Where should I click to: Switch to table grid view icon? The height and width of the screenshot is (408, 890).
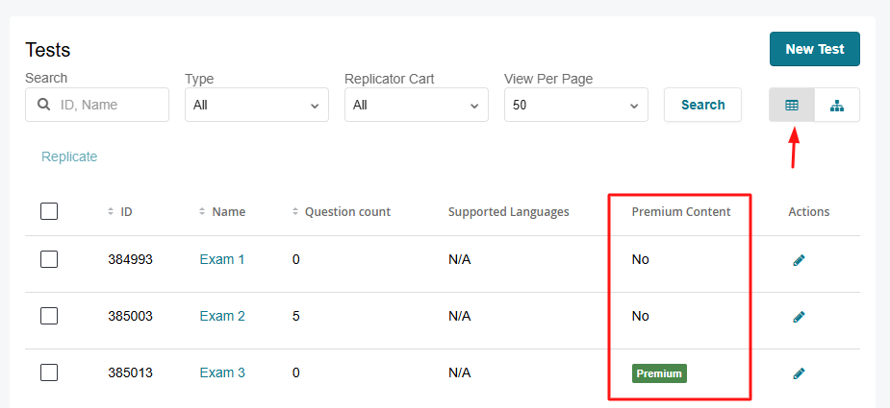(x=791, y=105)
